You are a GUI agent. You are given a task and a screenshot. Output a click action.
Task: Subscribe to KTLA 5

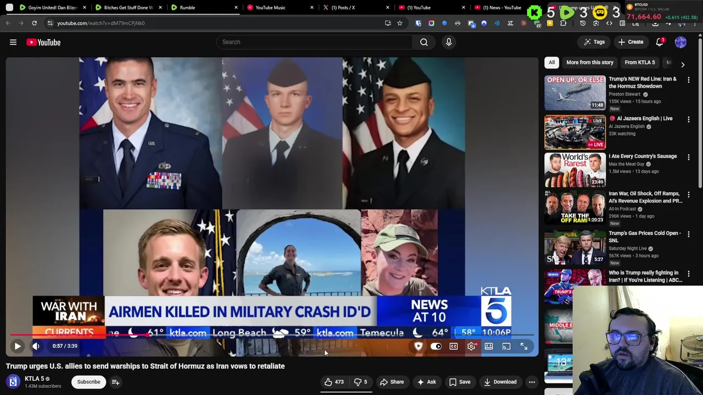click(88, 382)
